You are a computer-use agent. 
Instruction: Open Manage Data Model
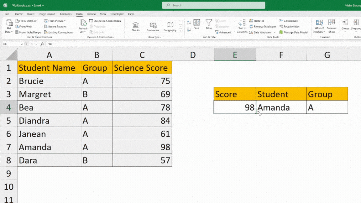tap(293, 32)
